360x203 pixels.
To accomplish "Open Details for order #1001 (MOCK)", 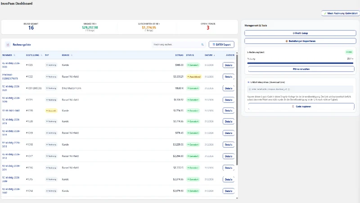I will 229,88.
